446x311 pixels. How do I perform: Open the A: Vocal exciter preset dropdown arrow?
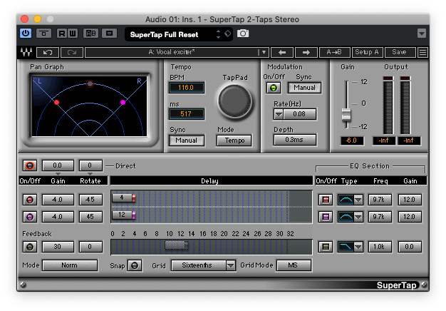[264, 52]
